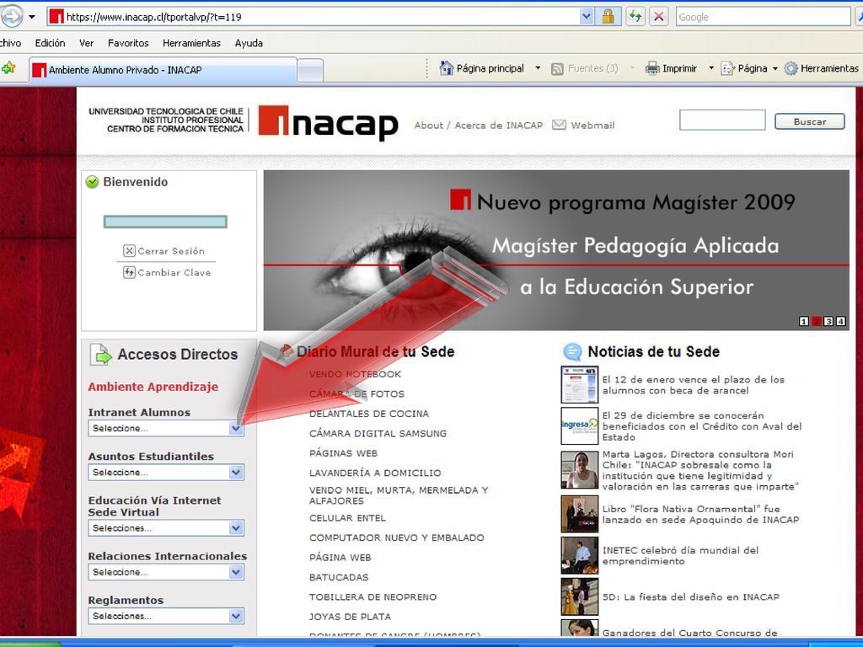Click the 5D fiesta del diseño thumbnail

click(x=579, y=596)
